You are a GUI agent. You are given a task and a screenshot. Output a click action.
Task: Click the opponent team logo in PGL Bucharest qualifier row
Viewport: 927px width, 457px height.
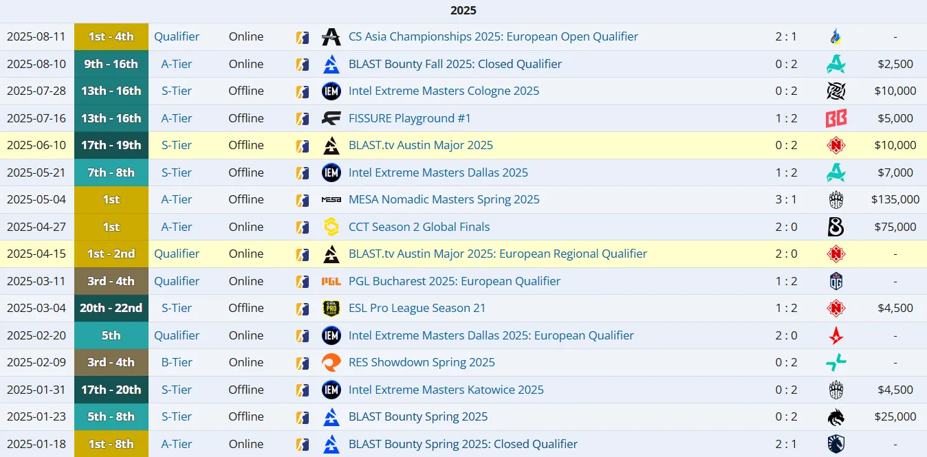[836, 281]
